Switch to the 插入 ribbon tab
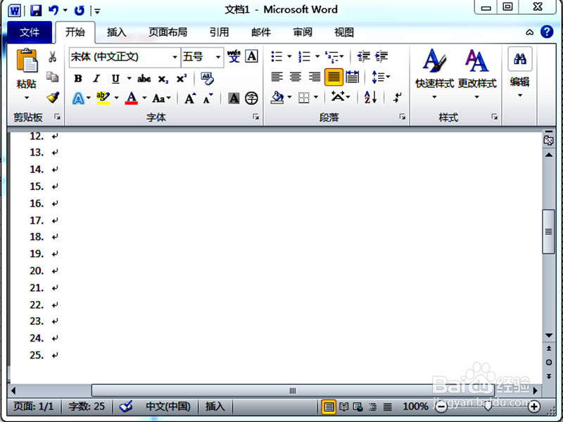 (x=115, y=32)
